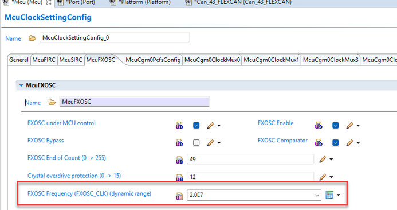Click the FXOSC Frequency (FXOSC_CLK) label
This screenshot has width=397, height=210.
[x=89, y=193]
